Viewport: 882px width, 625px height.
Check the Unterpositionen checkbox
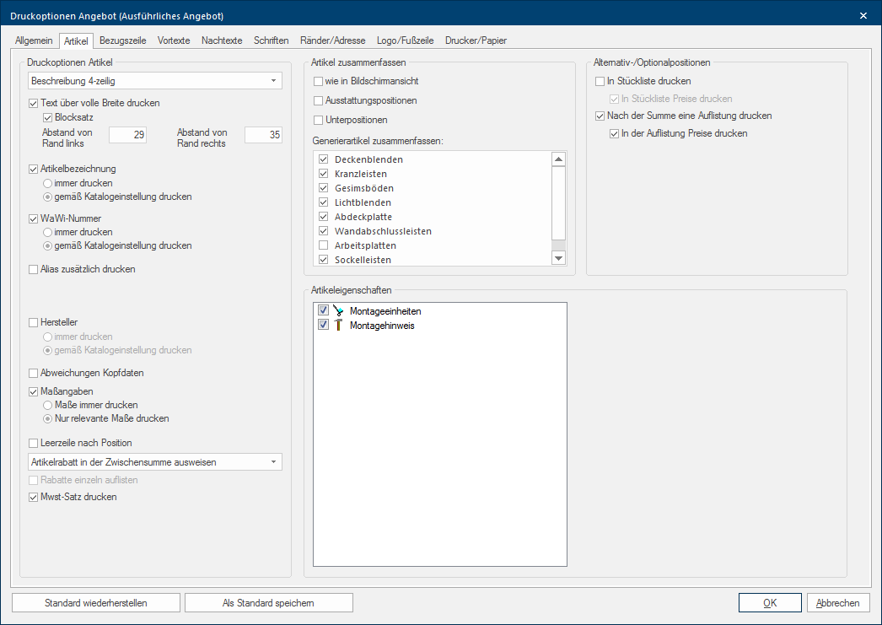tap(319, 121)
